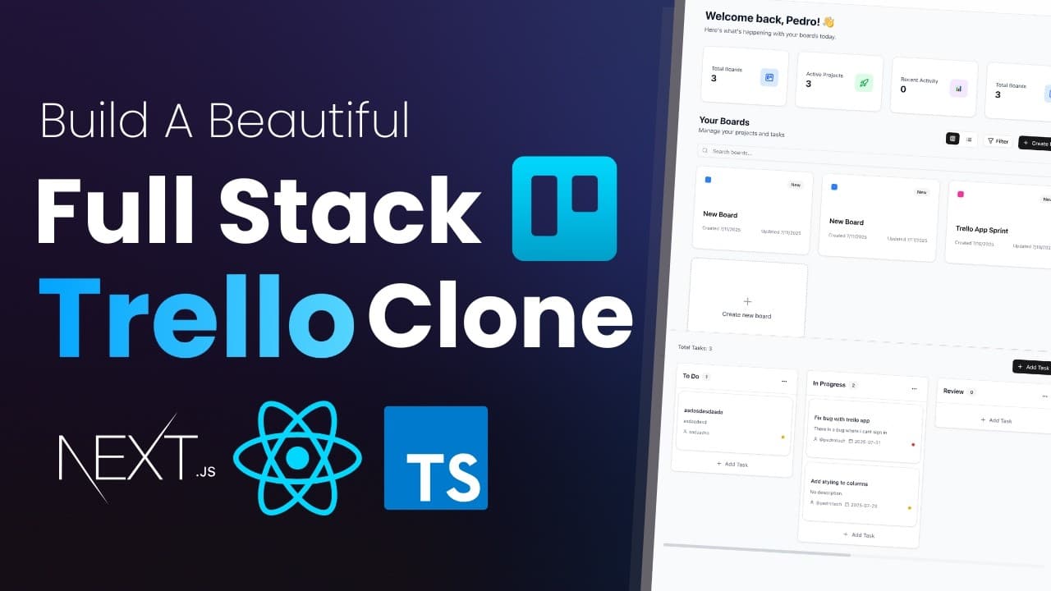1051x591 pixels.
Task: Open the 'Add styling to columns' task card
Action: pyautogui.click(x=860, y=495)
